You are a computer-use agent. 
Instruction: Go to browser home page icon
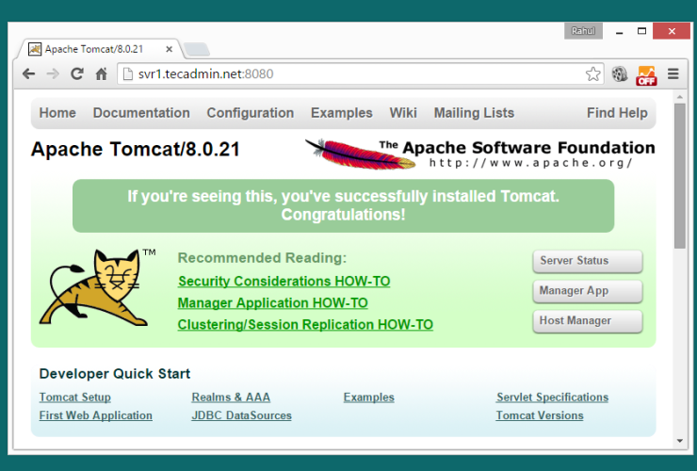tap(101, 74)
